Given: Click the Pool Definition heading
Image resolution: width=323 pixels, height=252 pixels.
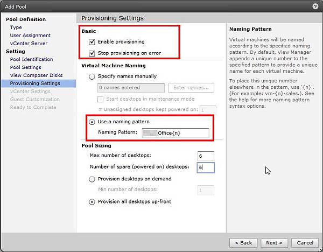Looking at the screenshot, I should (x=26, y=19).
